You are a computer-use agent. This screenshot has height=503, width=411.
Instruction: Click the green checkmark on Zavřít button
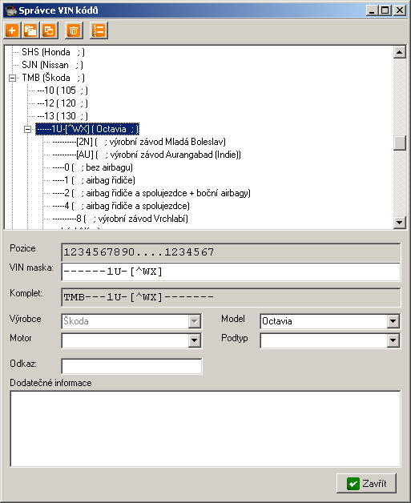pyautogui.click(x=353, y=484)
